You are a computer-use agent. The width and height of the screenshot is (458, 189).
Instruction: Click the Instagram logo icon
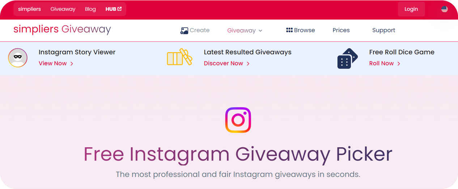[x=238, y=120]
